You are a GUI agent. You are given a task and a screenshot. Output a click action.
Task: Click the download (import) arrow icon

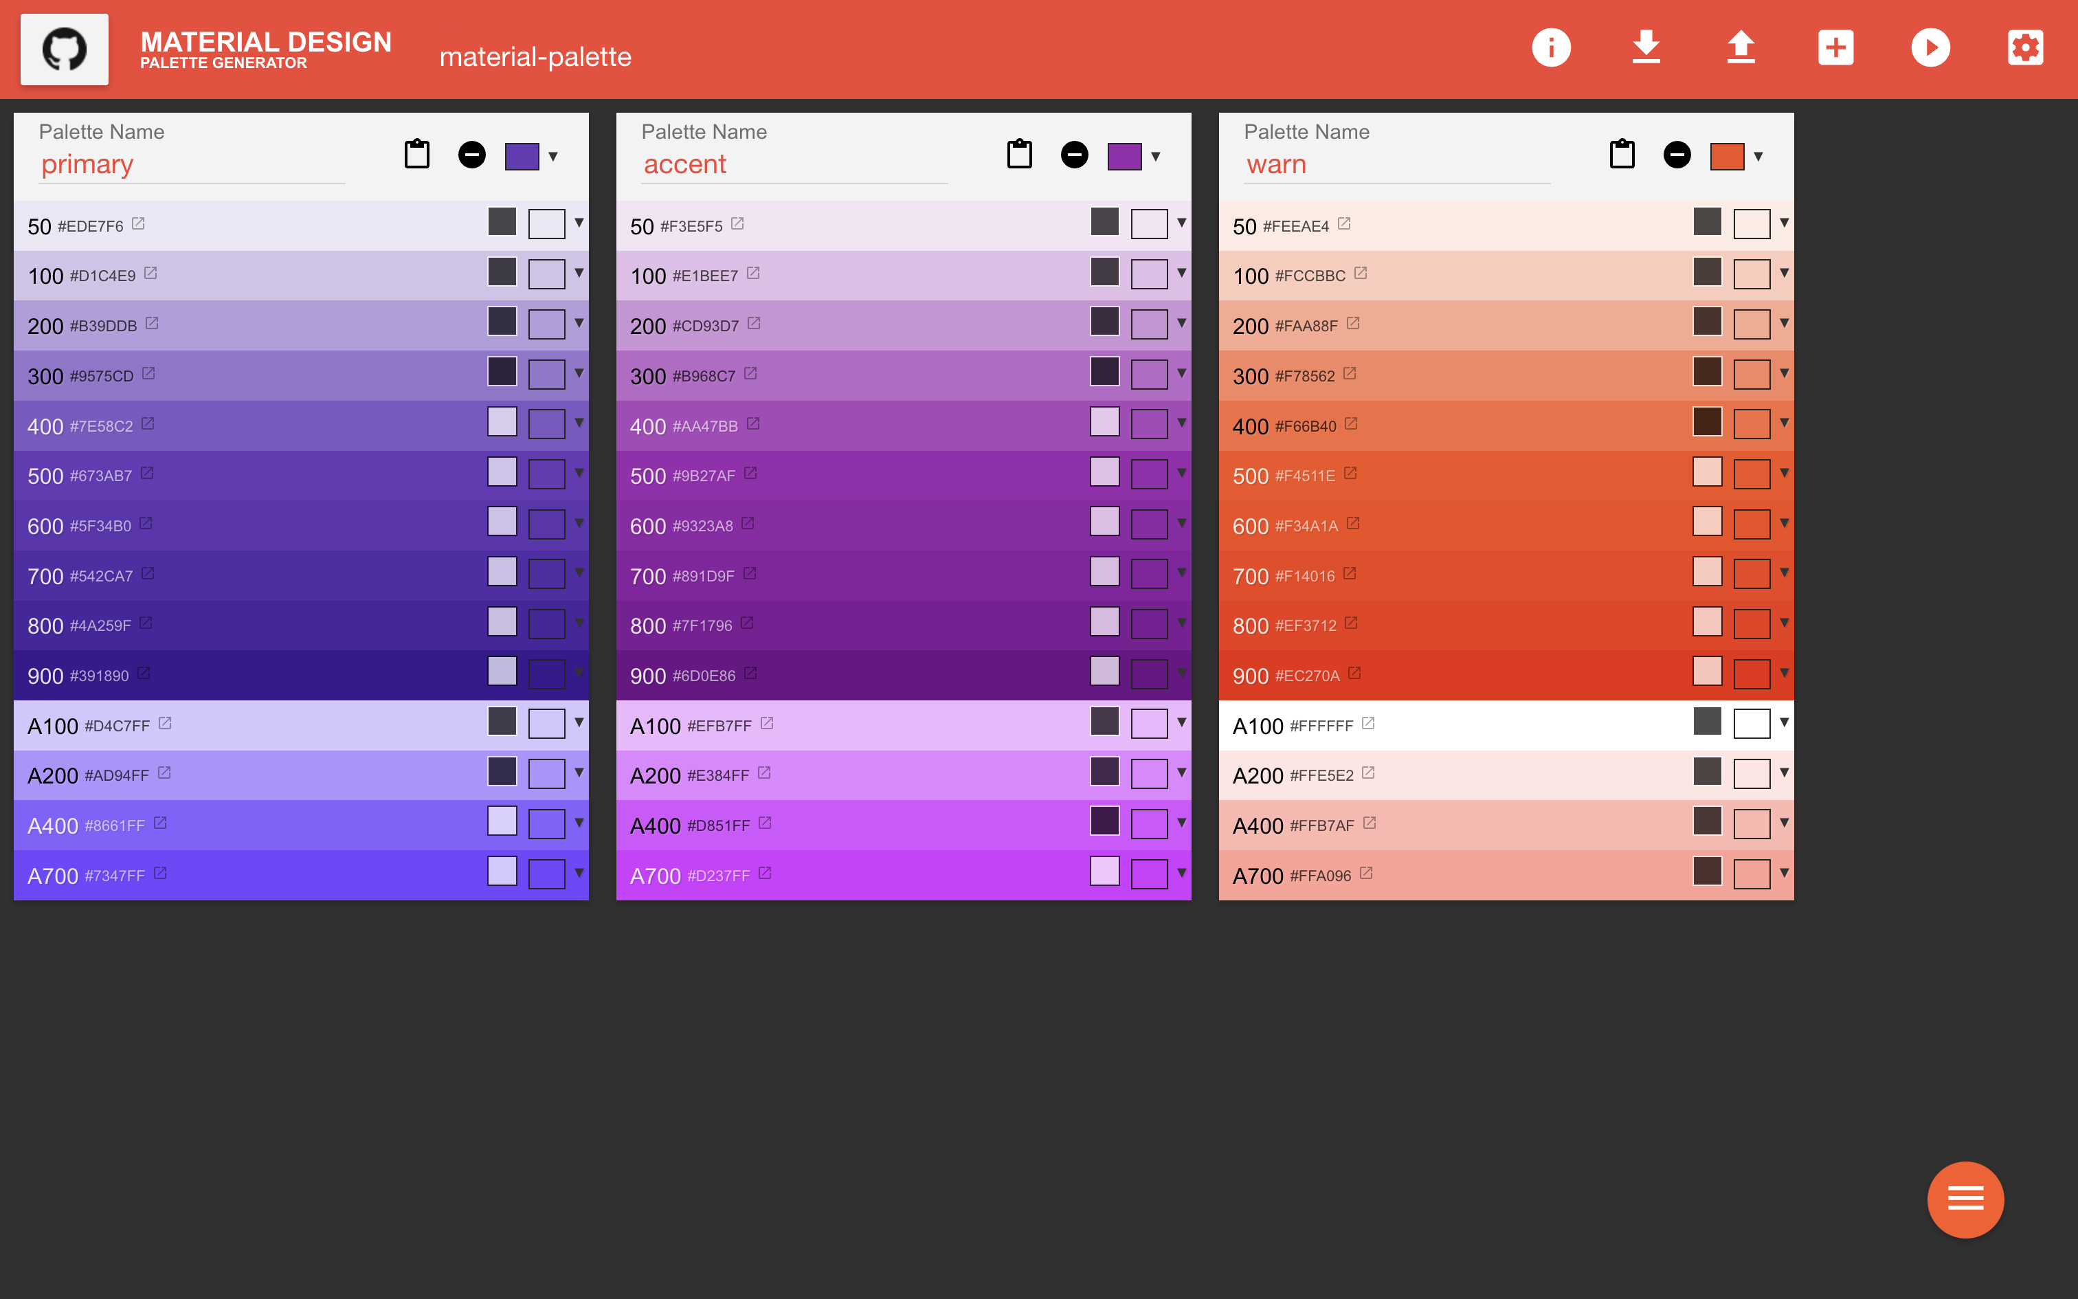pyautogui.click(x=1645, y=47)
